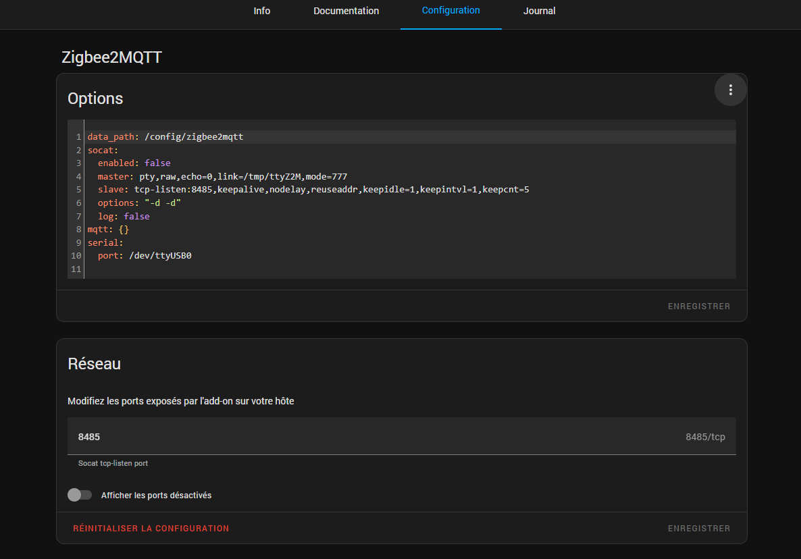This screenshot has width=801, height=559.
Task: Click the 'slave: tcp-listen:8485' line
Action: (313, 190)
